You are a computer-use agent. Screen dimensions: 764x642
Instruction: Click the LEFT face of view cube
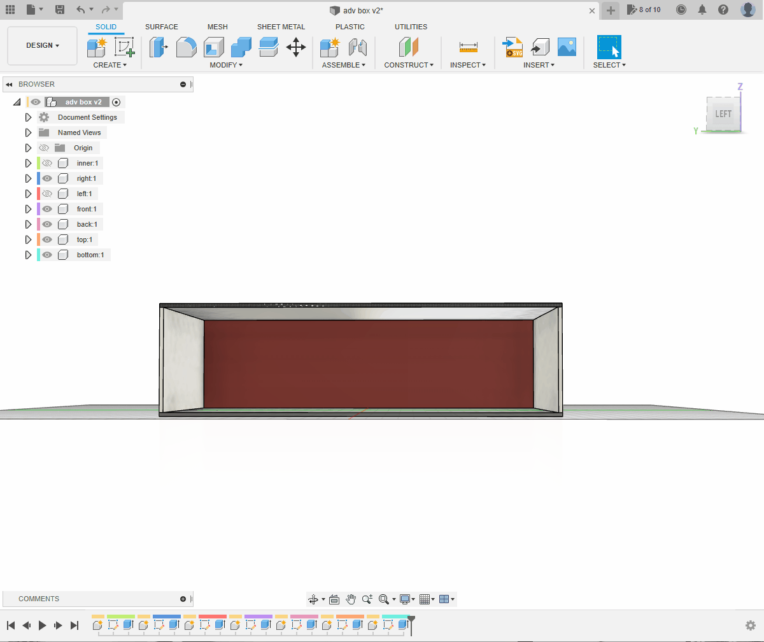point(723,114)
